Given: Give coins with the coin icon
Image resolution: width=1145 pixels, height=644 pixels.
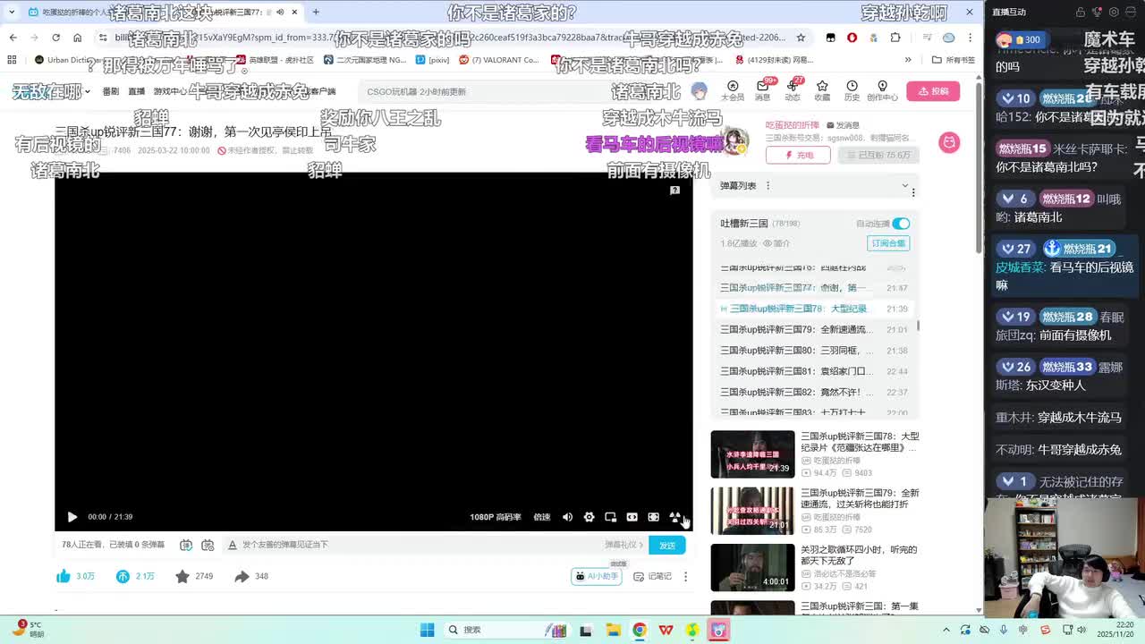Looking at the screenshot, I should click(x=123, y=576).
